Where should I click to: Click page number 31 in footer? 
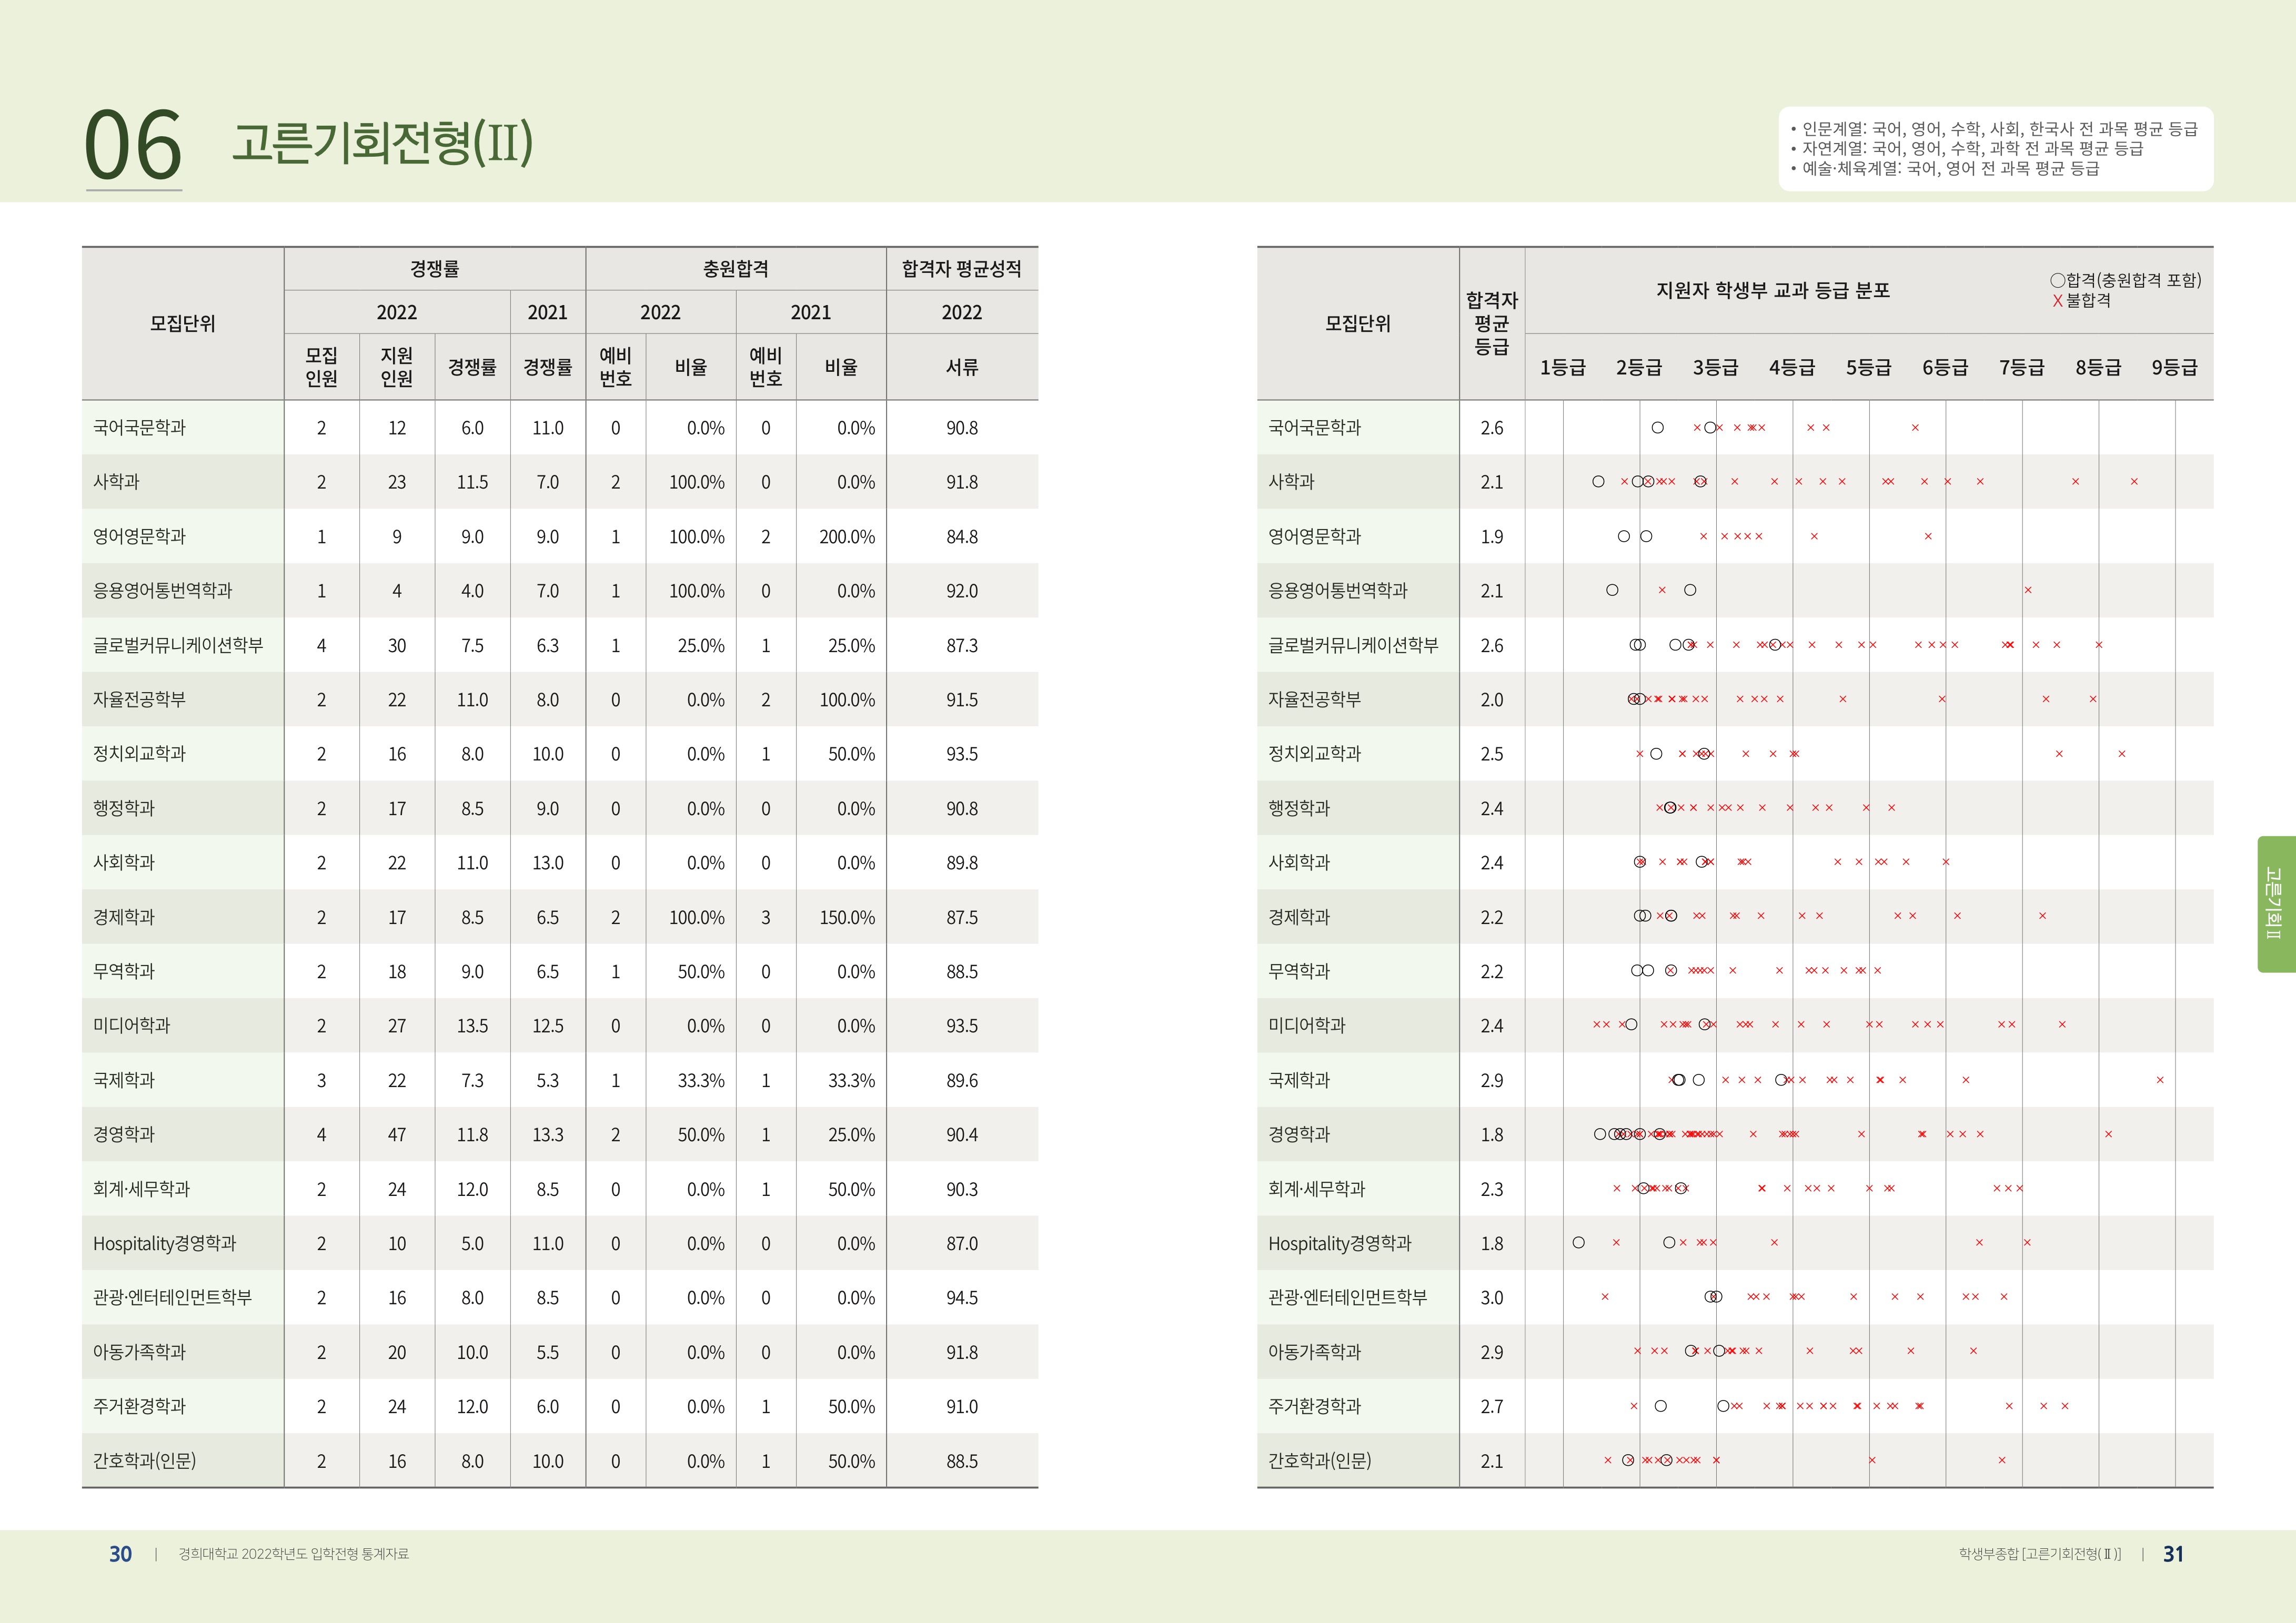2173,1554
